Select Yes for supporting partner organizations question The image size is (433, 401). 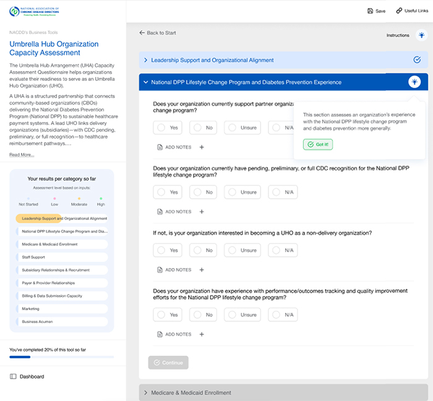coord(168,128)
